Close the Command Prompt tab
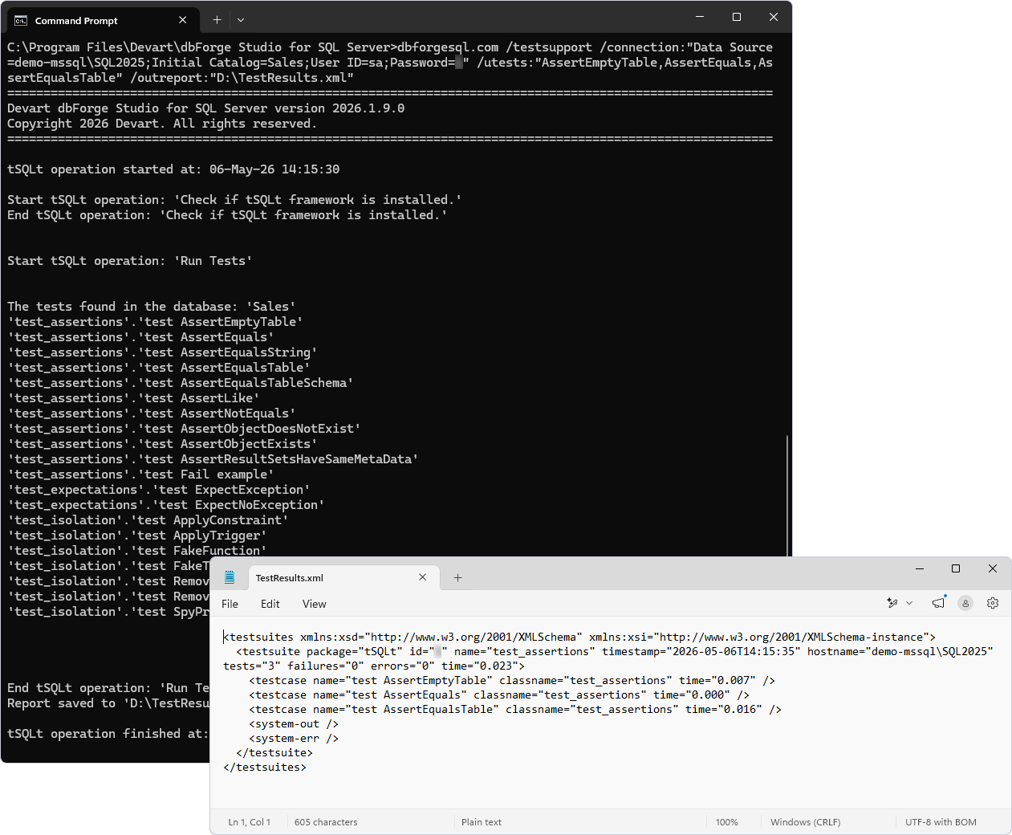This screenshot has height=835, width=1012. (x=183, y=20)
